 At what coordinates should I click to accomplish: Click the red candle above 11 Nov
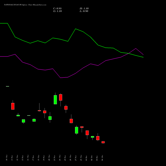point(13,106)
